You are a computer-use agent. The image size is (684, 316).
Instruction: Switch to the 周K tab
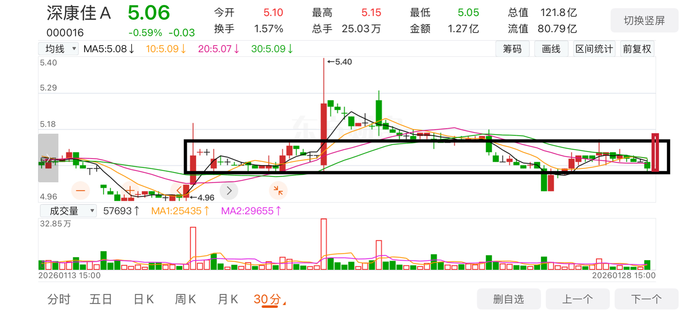[x=185, y=299]
